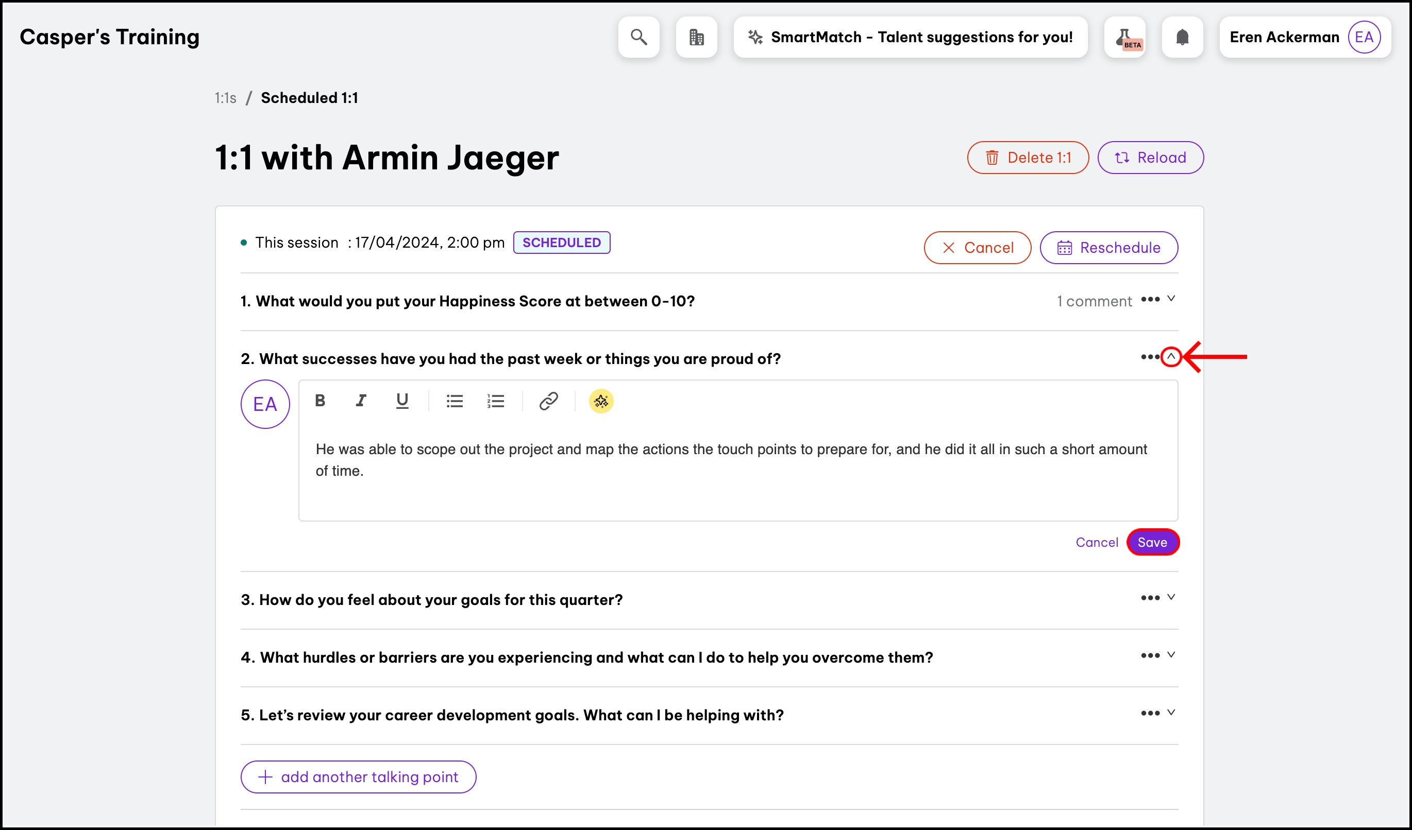Open the three-dot menu for the hurdles question
The image size is (1412, 830).
1150,655
